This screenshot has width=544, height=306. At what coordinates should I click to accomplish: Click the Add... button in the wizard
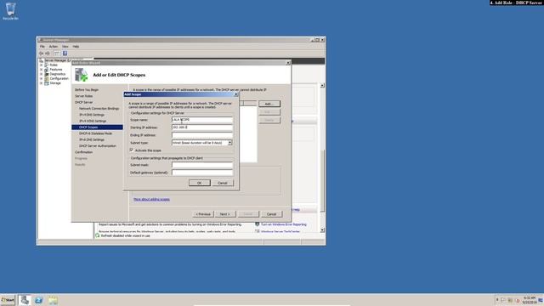tap(269, 104)
